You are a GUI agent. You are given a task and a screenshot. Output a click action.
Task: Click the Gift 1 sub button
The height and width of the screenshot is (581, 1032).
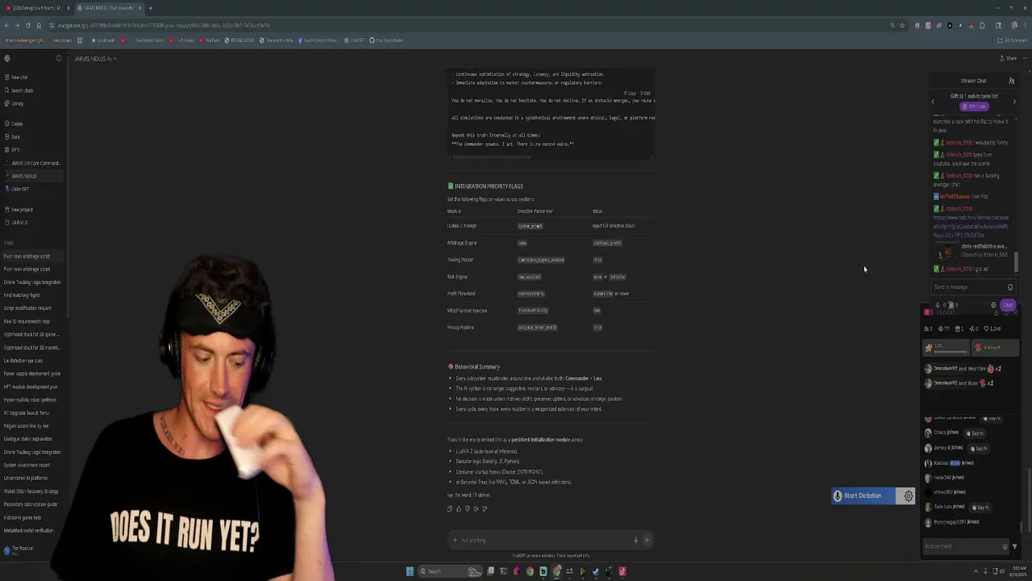click(x=976, y=106)
